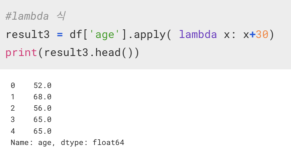291x156 pixels.
Task: Click the green 'age' string literal
Action: point(104,35)
